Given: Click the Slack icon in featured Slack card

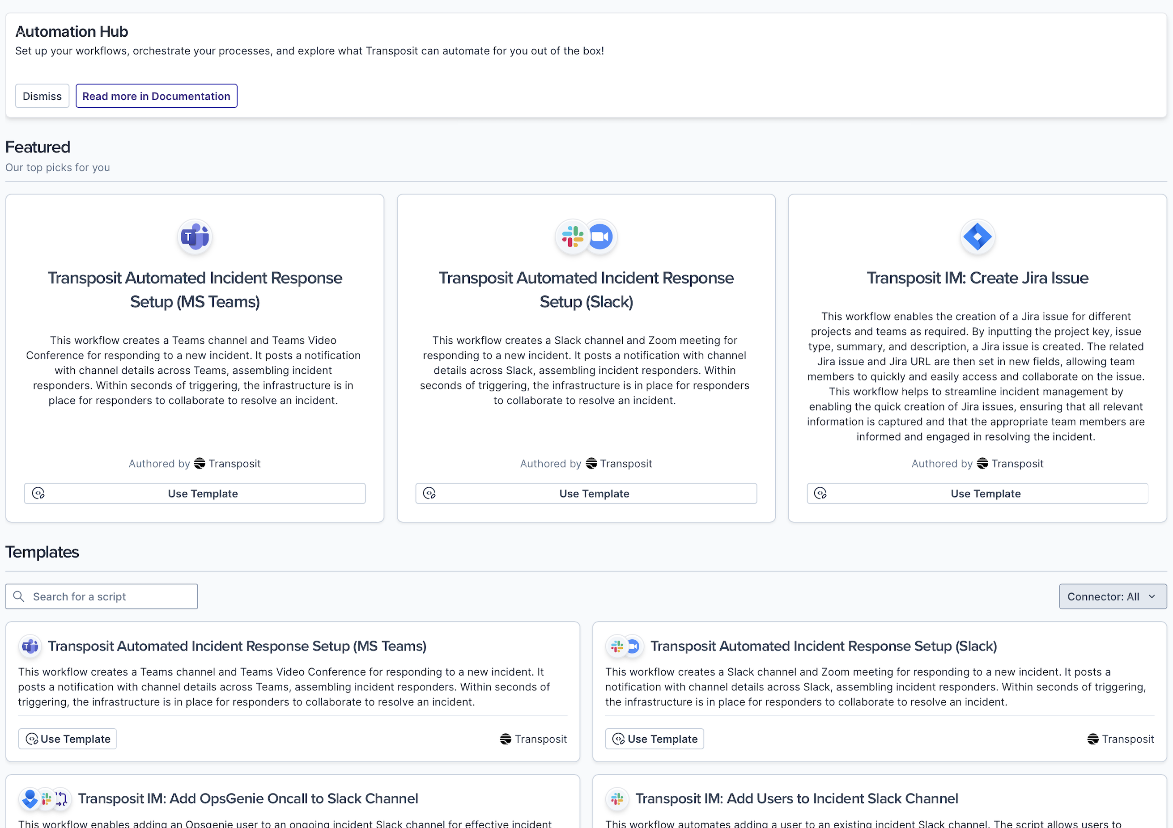Looking at the screenshot, I should pyautogui.click(x=572, y=237).
